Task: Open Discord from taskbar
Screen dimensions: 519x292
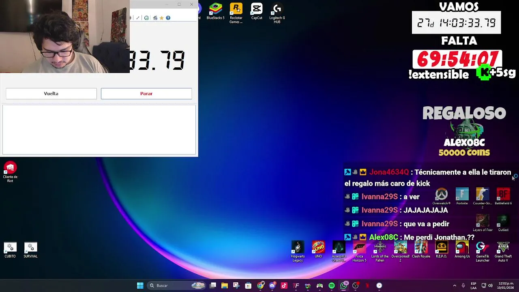Action: point(272,286)
